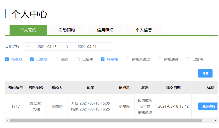Image resolution: width=219 pixels, height=128 pixels.
Task: Click the 搜索 button
Action: coord(205,73)
